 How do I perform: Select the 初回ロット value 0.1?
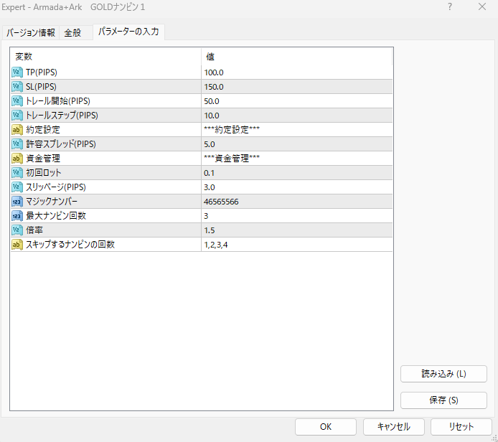pyautogui.click(x=209, y=173)
